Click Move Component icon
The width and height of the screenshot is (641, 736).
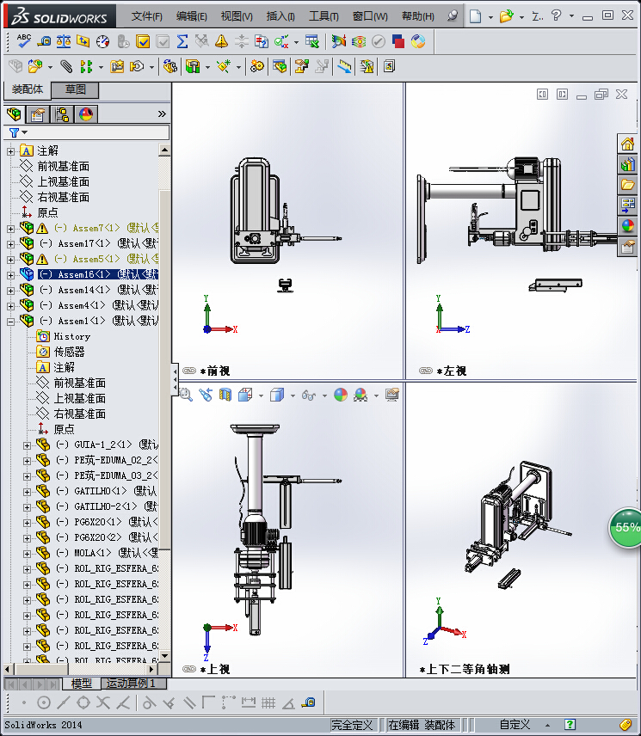(137, 66)
